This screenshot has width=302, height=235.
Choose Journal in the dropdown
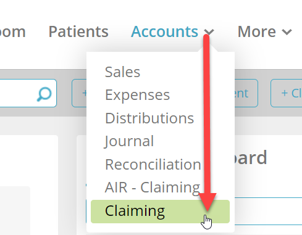coord(129,141)
